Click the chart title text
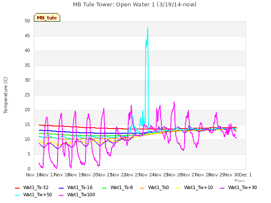The width and height of the screenshot is (271, 203). coord(135,5)
